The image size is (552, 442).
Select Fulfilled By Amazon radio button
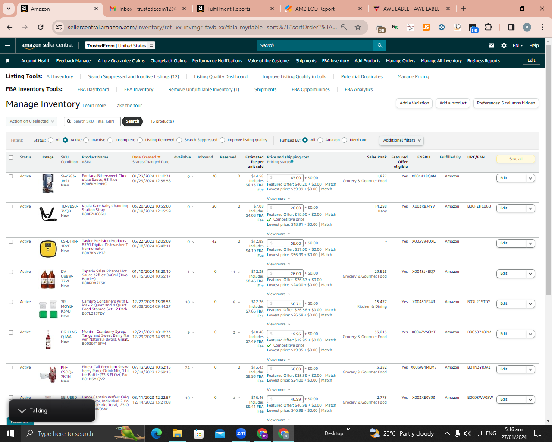(320, 140)
